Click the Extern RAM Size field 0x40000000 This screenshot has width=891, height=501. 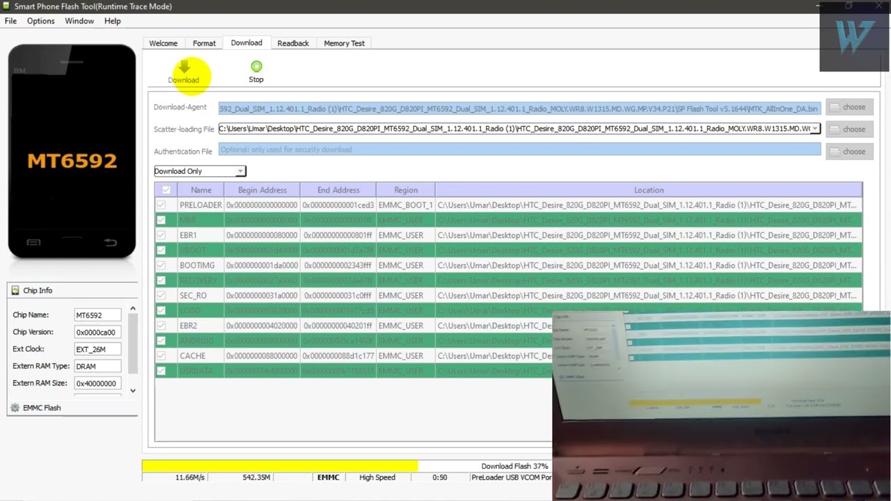pos(97,383)
